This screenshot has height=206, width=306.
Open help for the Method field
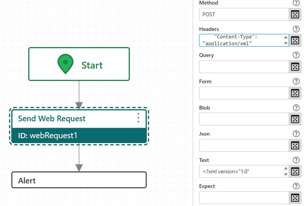point(296,3)
